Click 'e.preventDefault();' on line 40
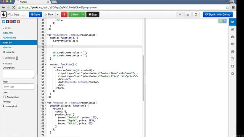244x137 pixels. tap(65, 41)
